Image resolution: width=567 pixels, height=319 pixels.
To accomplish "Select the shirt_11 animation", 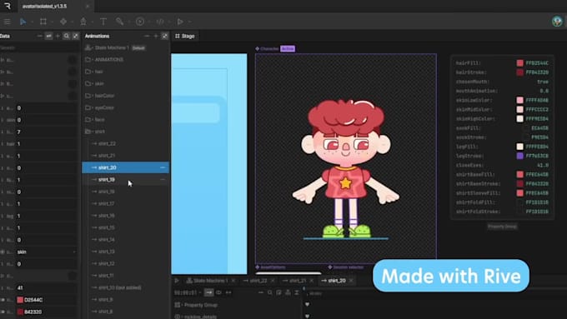I will pos(107,276).
